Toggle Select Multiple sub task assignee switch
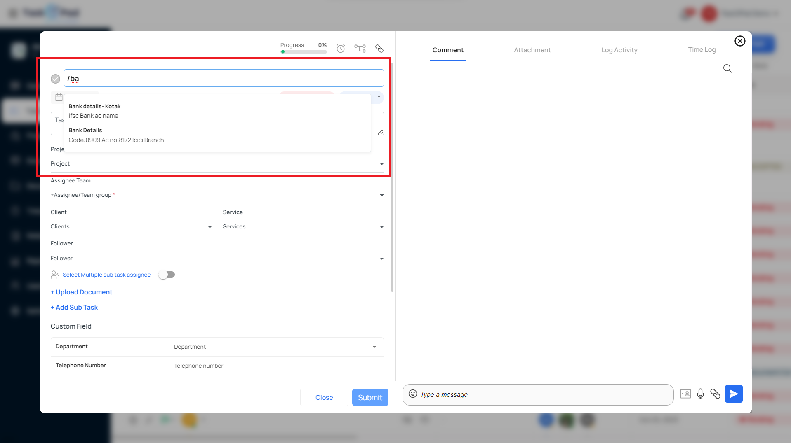This screenshot has height=443, width=791. pyautogui.click(x=167, y=275)
